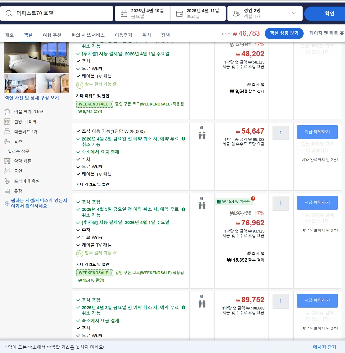Image resolution: width=345 pixels, height=353 pixels.
Task: Click the bathtub icon next to 욕조
Action: (x=7, y=141)
